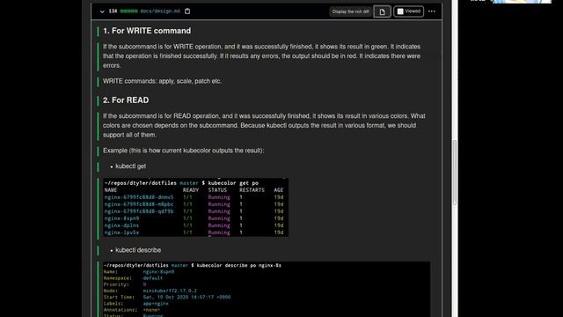The height and width of the screenshot is (317, 563).
Task: Click the '2. For READ' heading
Action: point(126,100)
